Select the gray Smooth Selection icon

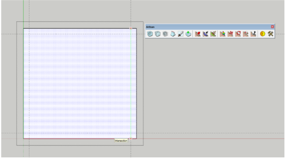(165, 34)
